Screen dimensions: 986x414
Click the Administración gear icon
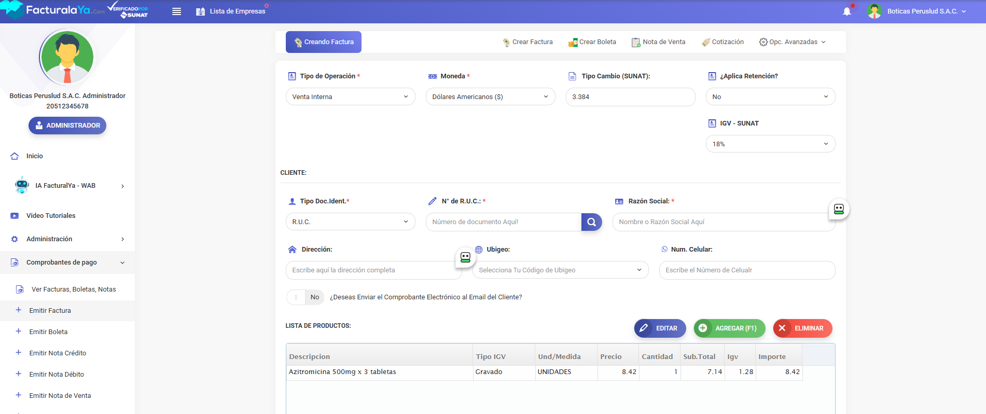(x=15, y=239)
